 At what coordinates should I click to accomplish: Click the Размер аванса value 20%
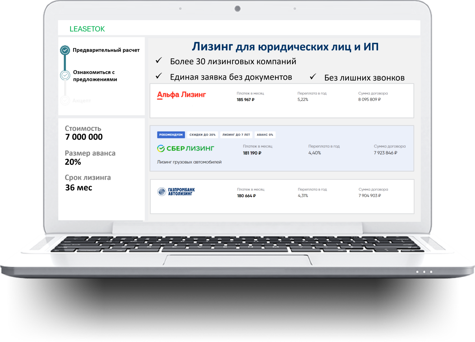tap(73, 162)
